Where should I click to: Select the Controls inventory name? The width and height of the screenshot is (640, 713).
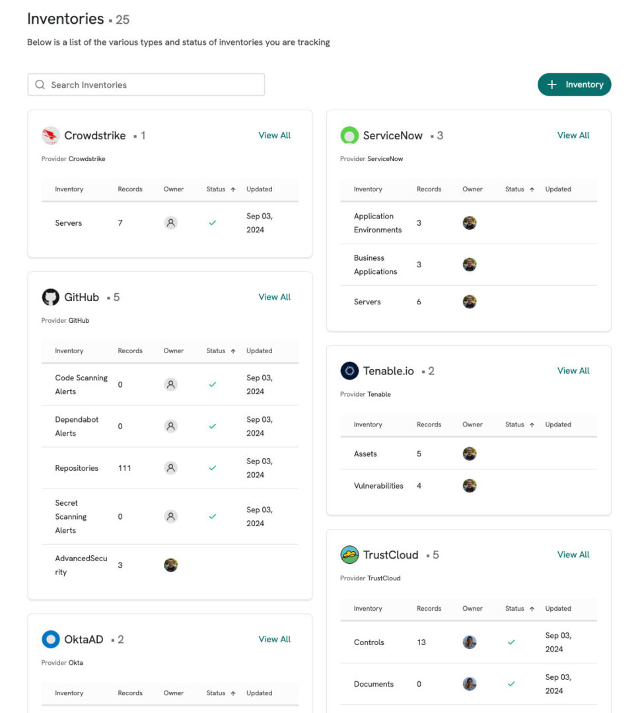tap(369, 642)
